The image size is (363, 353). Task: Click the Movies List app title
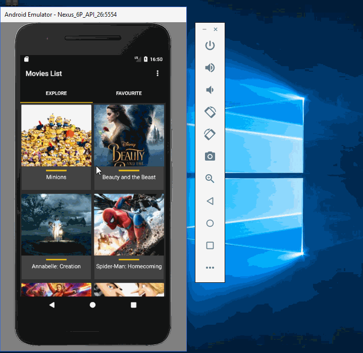tap(44, 73)
